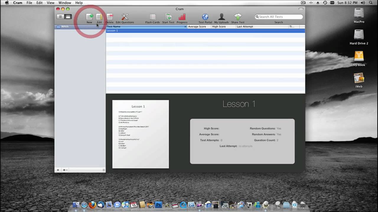The width and height of the screenshot is (378, 212).
Task: Switch to list-only view mode
Action: pyautogui.click(x=61, y=17)
